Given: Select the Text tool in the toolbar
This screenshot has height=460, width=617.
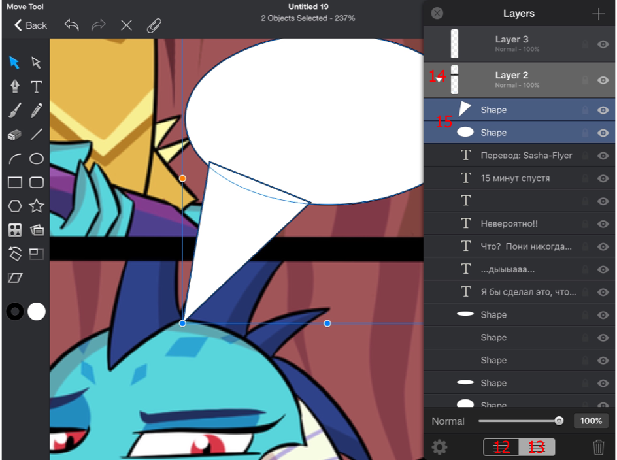Looking at the screenshot, I should coord(36,86).
